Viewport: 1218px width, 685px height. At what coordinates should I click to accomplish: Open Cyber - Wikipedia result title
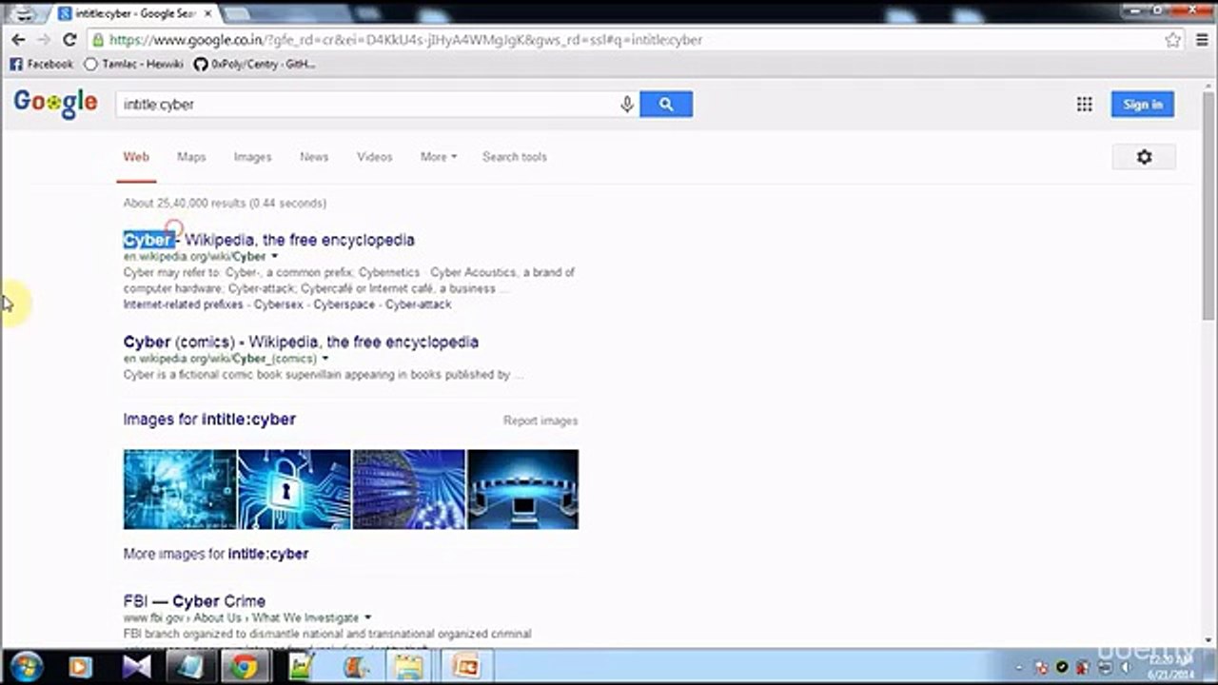(268, 240)
